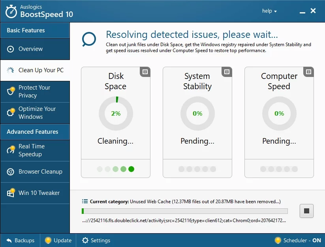Click the Update lightbulb icon in bottom bar

[48, 240]
